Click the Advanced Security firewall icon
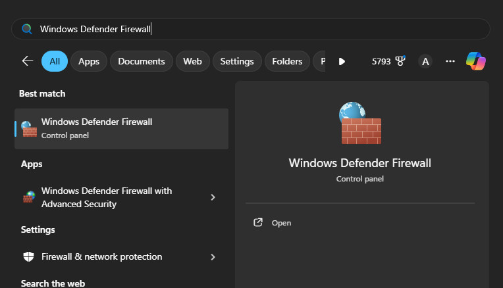 [x=28, y=197]
